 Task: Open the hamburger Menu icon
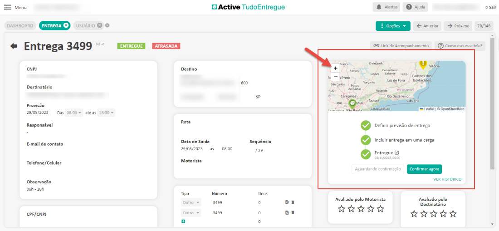click(x=7, y=7)
